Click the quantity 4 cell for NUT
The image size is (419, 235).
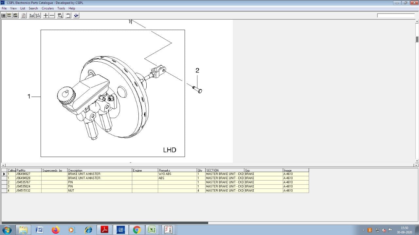click(x=201, y=191)
